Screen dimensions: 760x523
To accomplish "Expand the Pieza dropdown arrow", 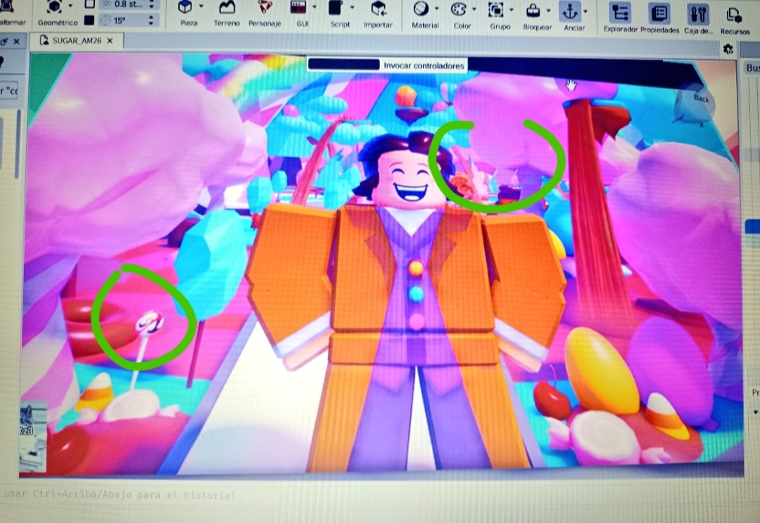I will (x=201, y=6).
